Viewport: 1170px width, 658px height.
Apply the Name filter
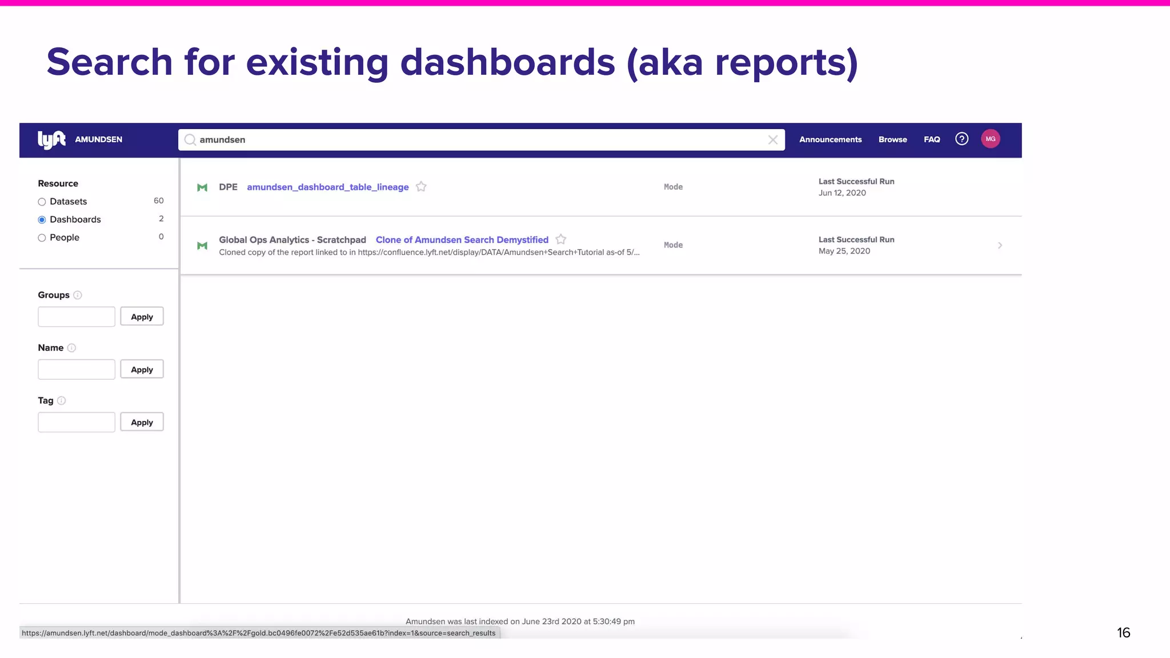pos(142,370)
